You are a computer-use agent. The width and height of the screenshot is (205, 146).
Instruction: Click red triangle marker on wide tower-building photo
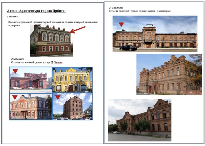(121, 24)
